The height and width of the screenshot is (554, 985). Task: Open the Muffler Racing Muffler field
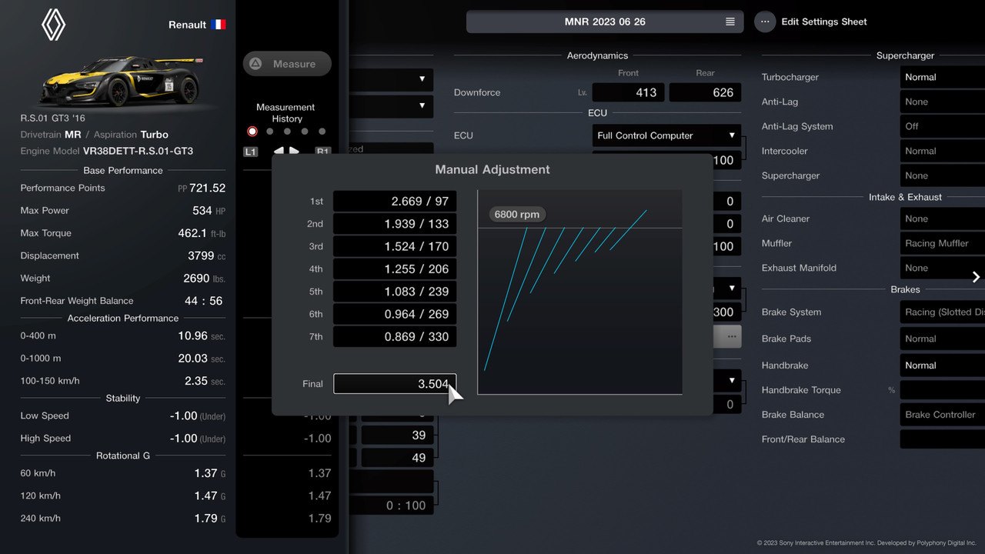943,243
